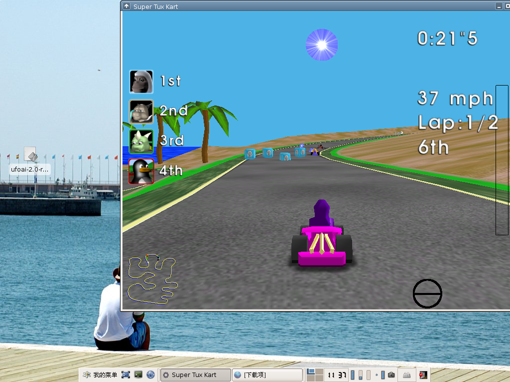Screen dimensions: 510x382
Task: Switch to the 下载项 taskbar window
Action: coord(267,375)
